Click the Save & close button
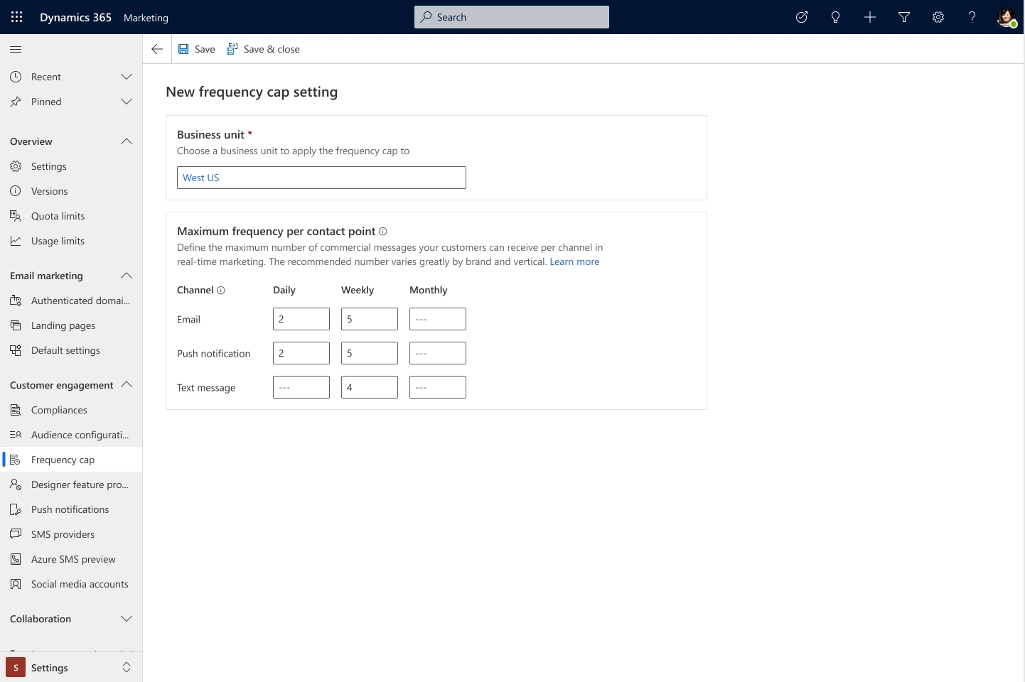This screenshot has height=682, width=1025. pyautogui.click(x=264, y=49)
